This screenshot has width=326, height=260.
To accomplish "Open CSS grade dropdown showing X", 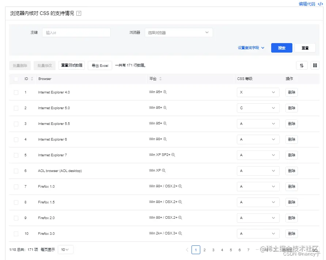I will (258, 92).
